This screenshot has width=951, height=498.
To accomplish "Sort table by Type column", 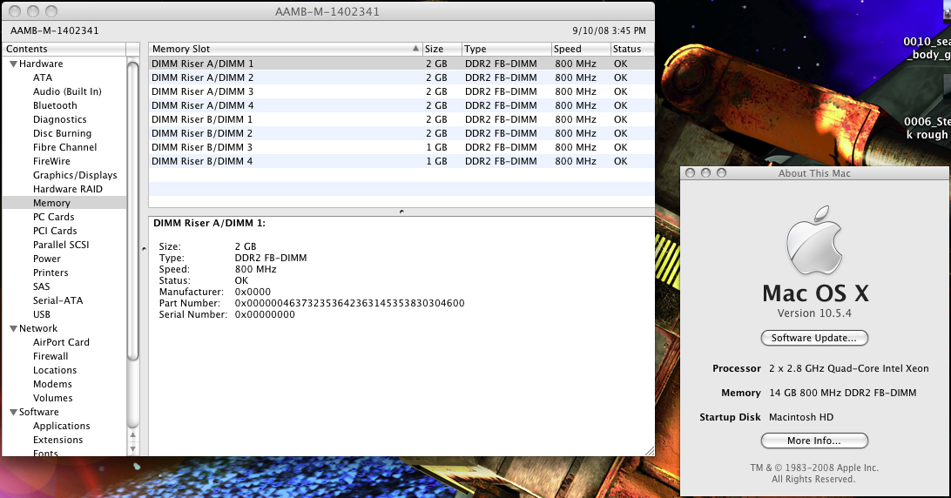I will (x=506, y=49).
